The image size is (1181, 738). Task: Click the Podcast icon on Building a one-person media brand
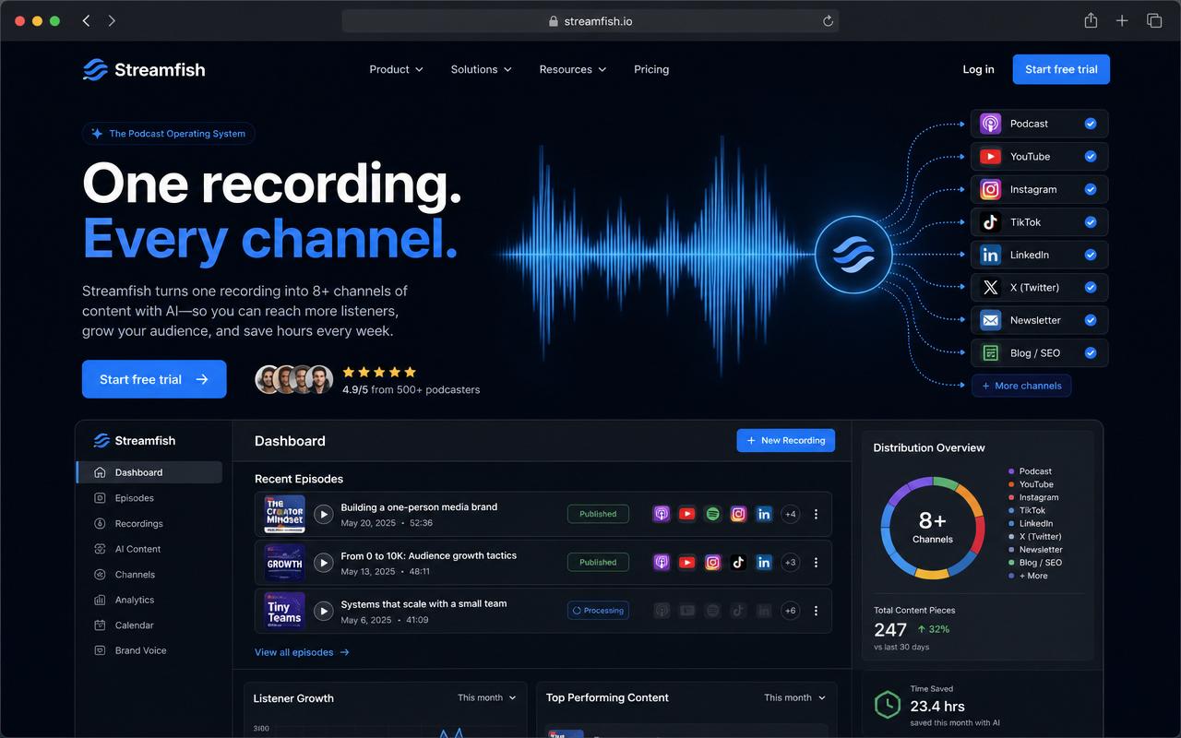click(x=661, y=514)
